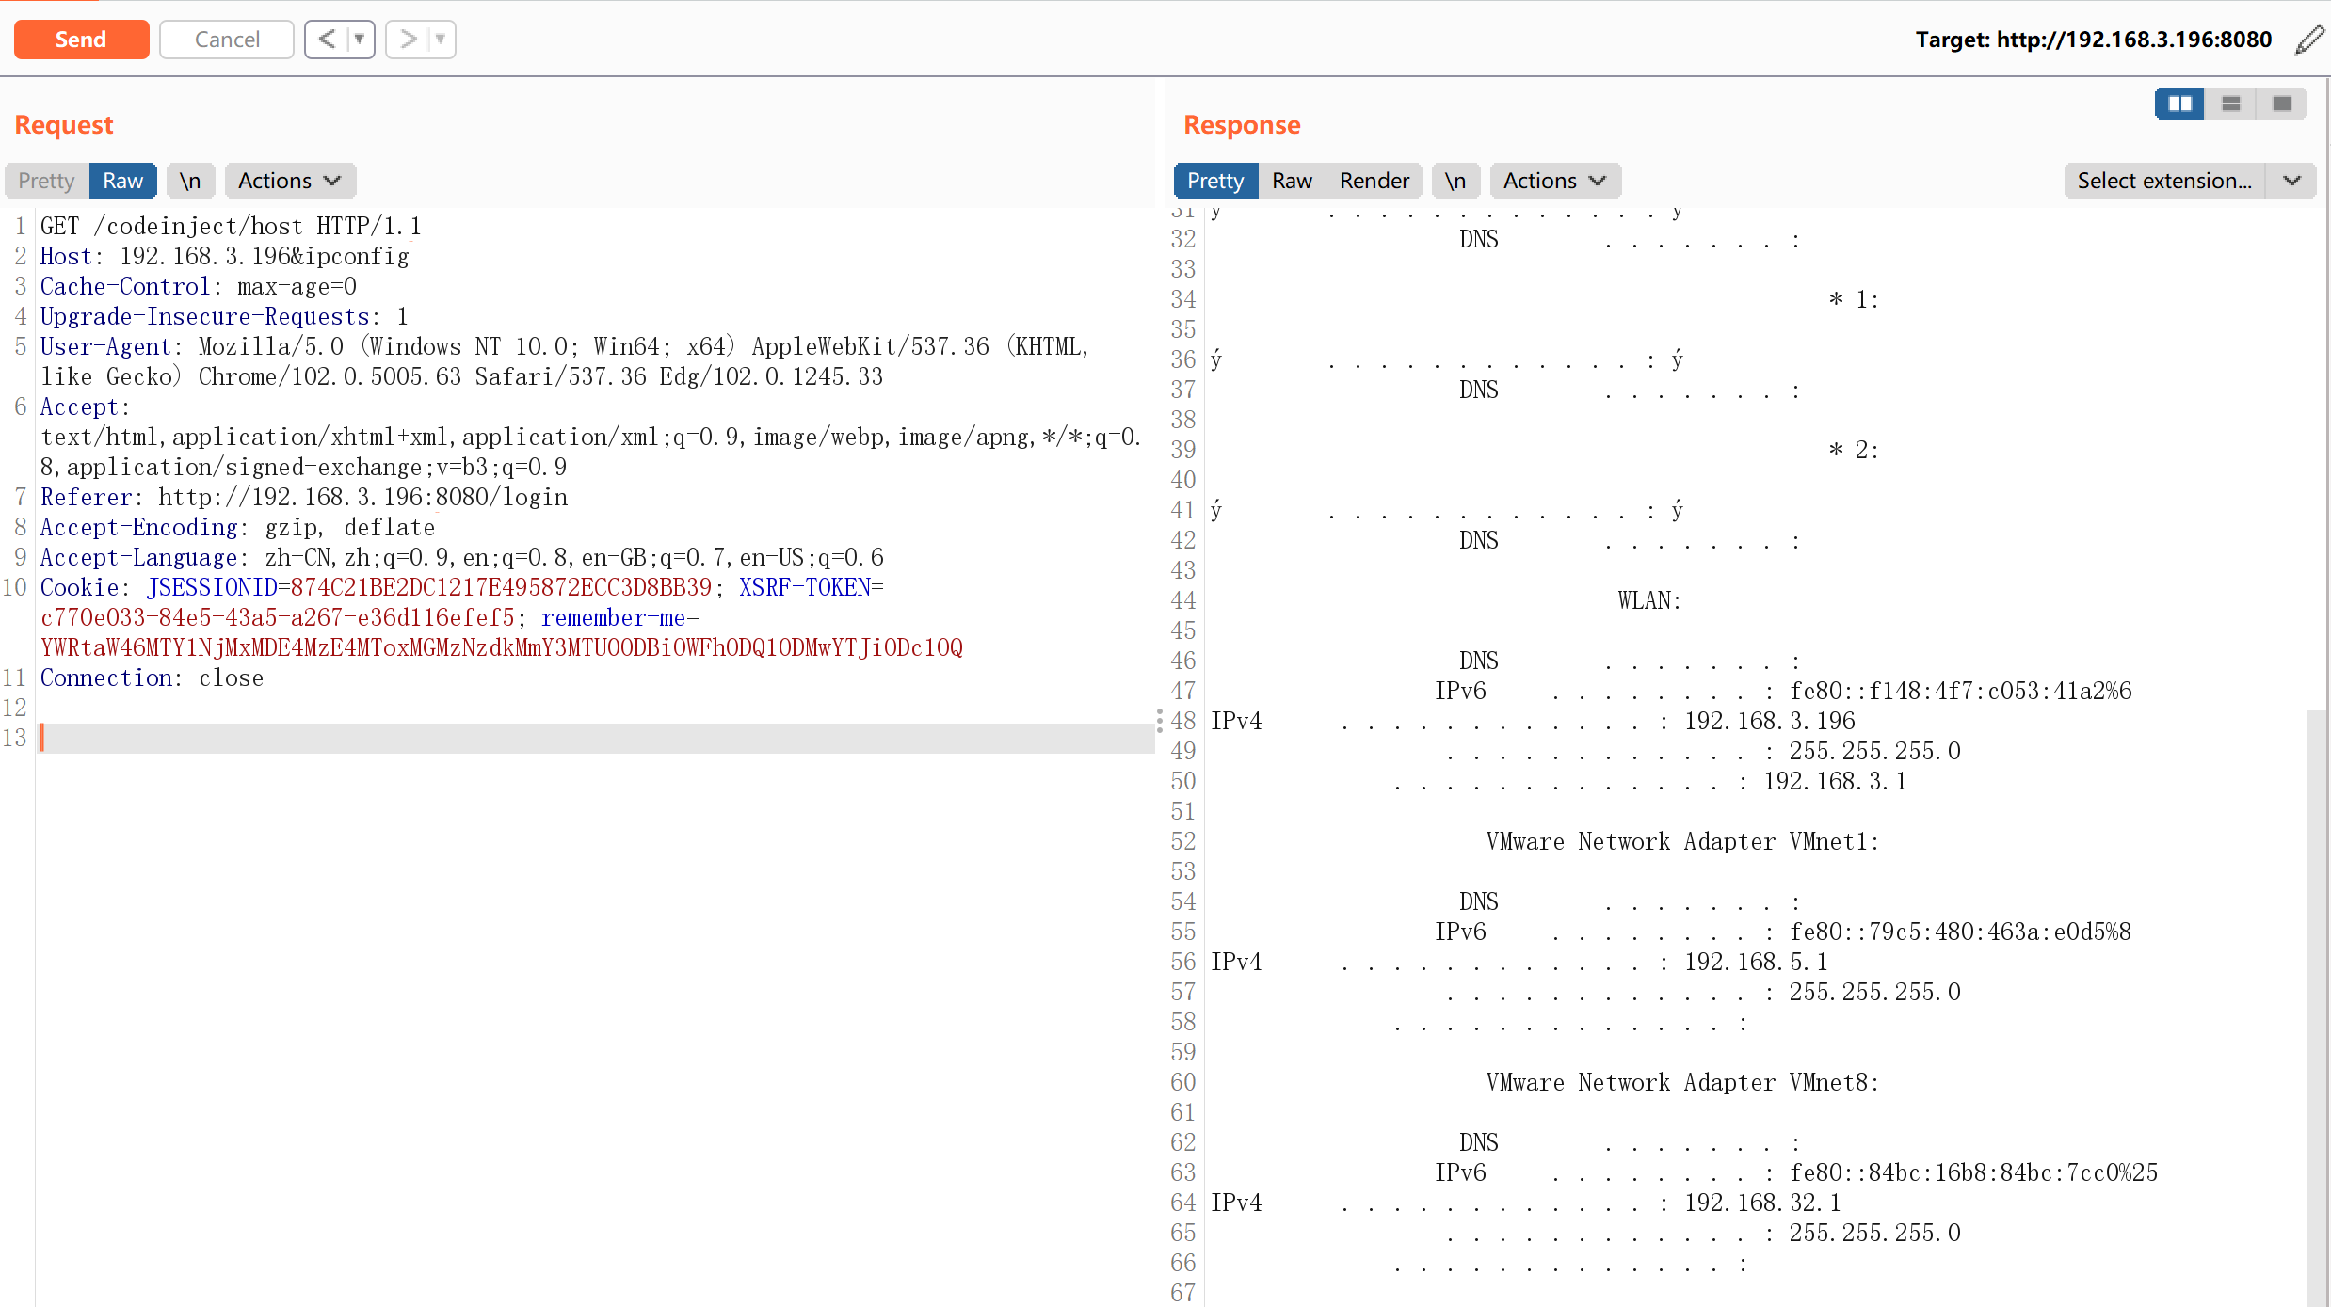Switch to side-by-side layout view icon

(x=2179, y=104)
